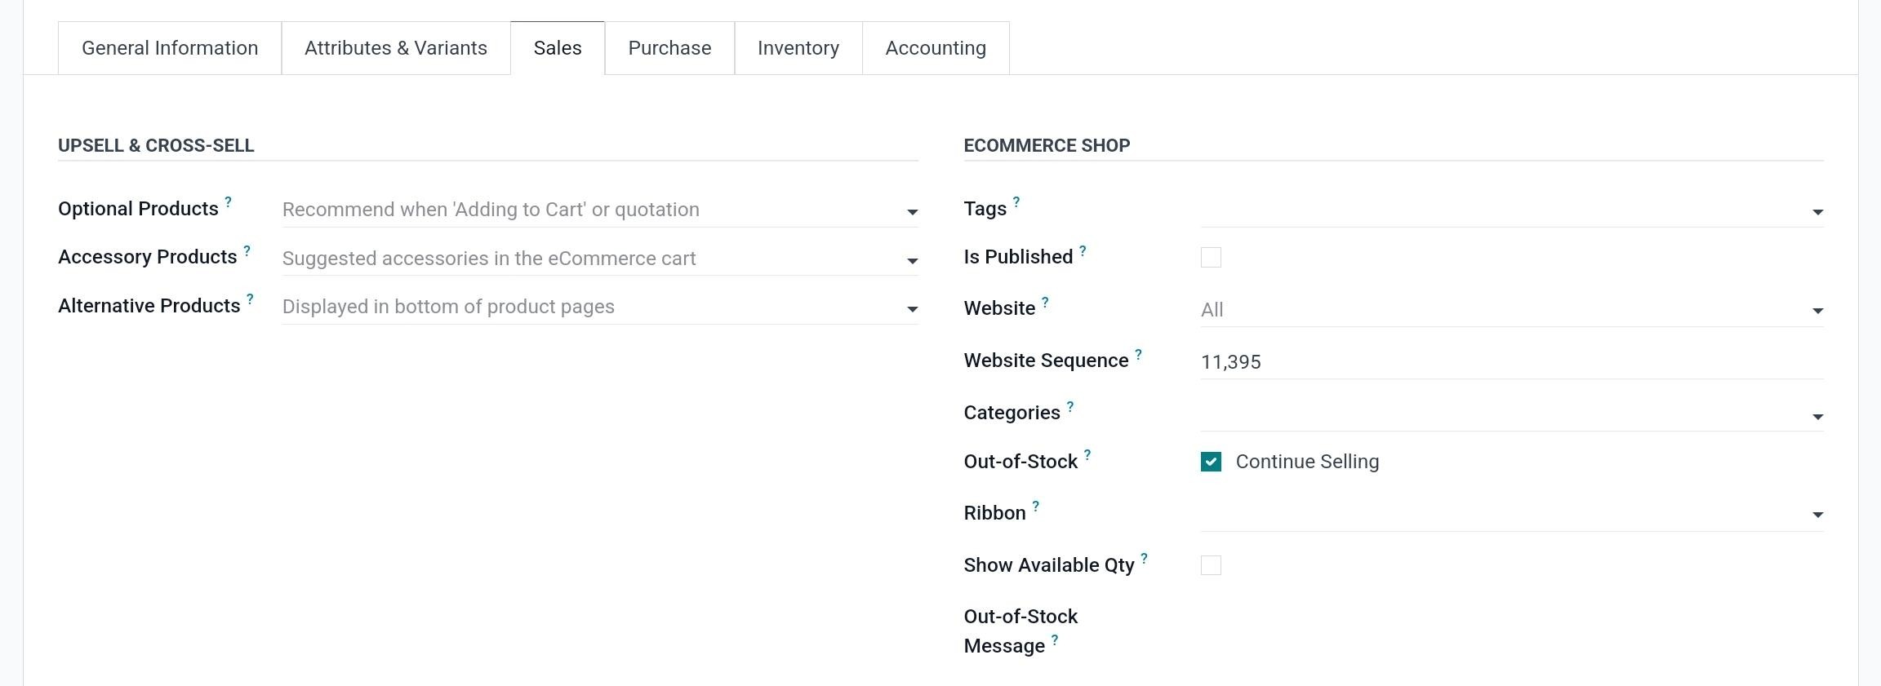This screenshot has height=686, width=1881.
Task: Open the Ribbon dropdown arrow
Action: 1817,515
